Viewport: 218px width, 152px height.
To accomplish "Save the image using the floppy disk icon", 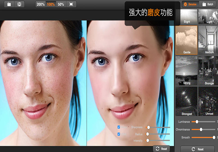I will pos(19,4).
